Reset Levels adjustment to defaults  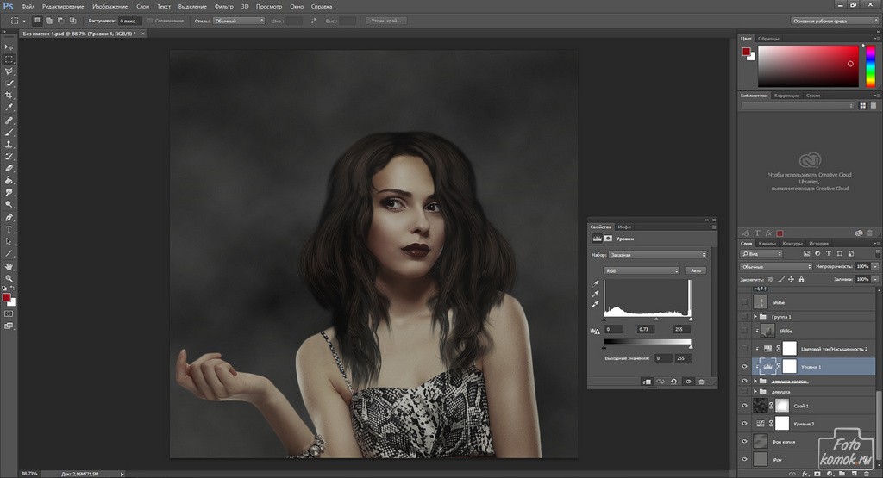point(673,382)
